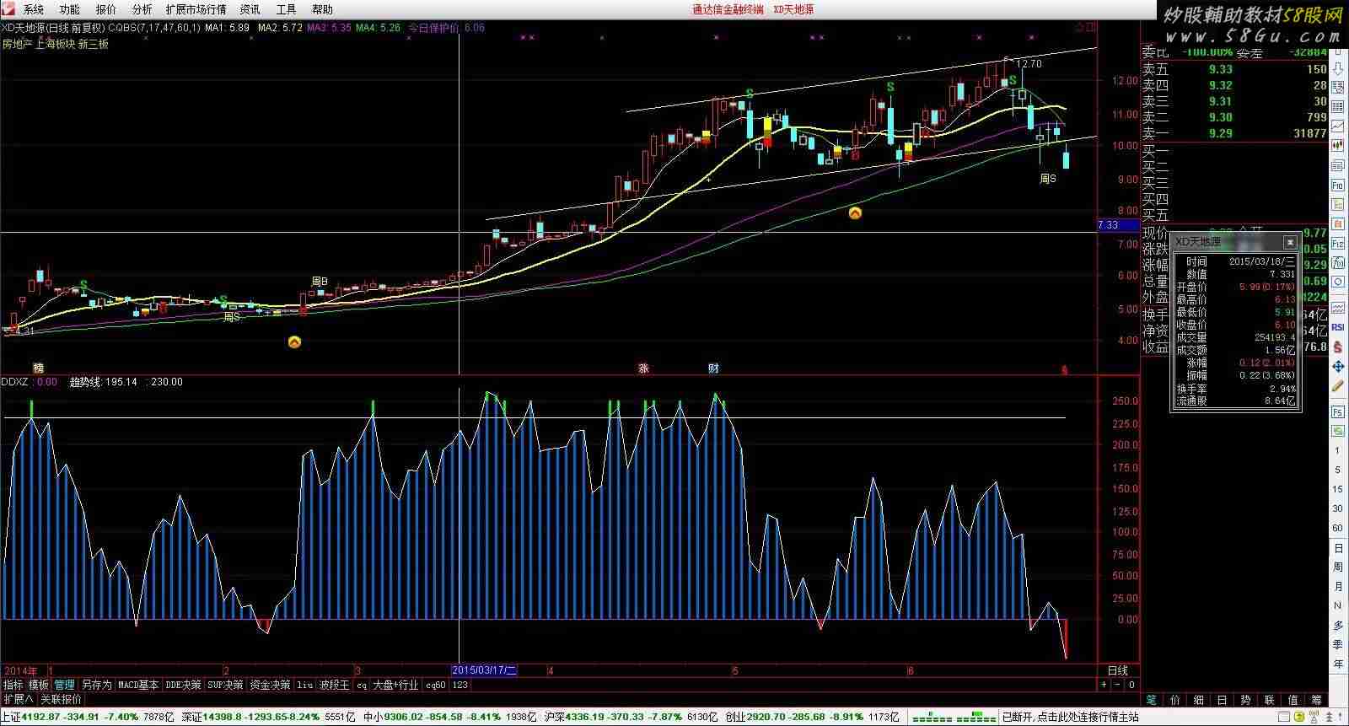The image size is (1349, 726).
Task: Switch to SUP决策 template
Action: click(225, 685)
